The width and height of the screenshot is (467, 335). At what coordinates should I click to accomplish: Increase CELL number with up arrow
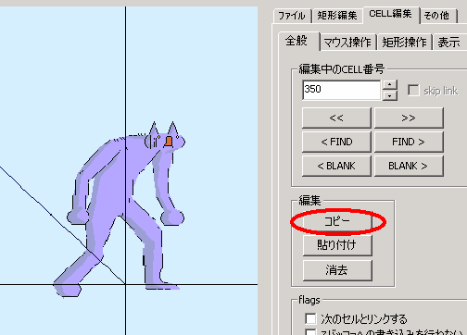[x=390, y=84]
